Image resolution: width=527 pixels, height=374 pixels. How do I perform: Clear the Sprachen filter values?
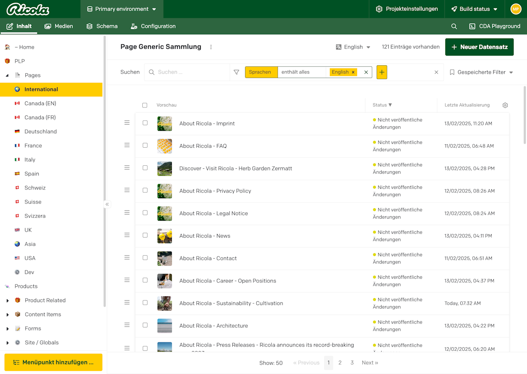pyautogui.click(x=366, y=72)
